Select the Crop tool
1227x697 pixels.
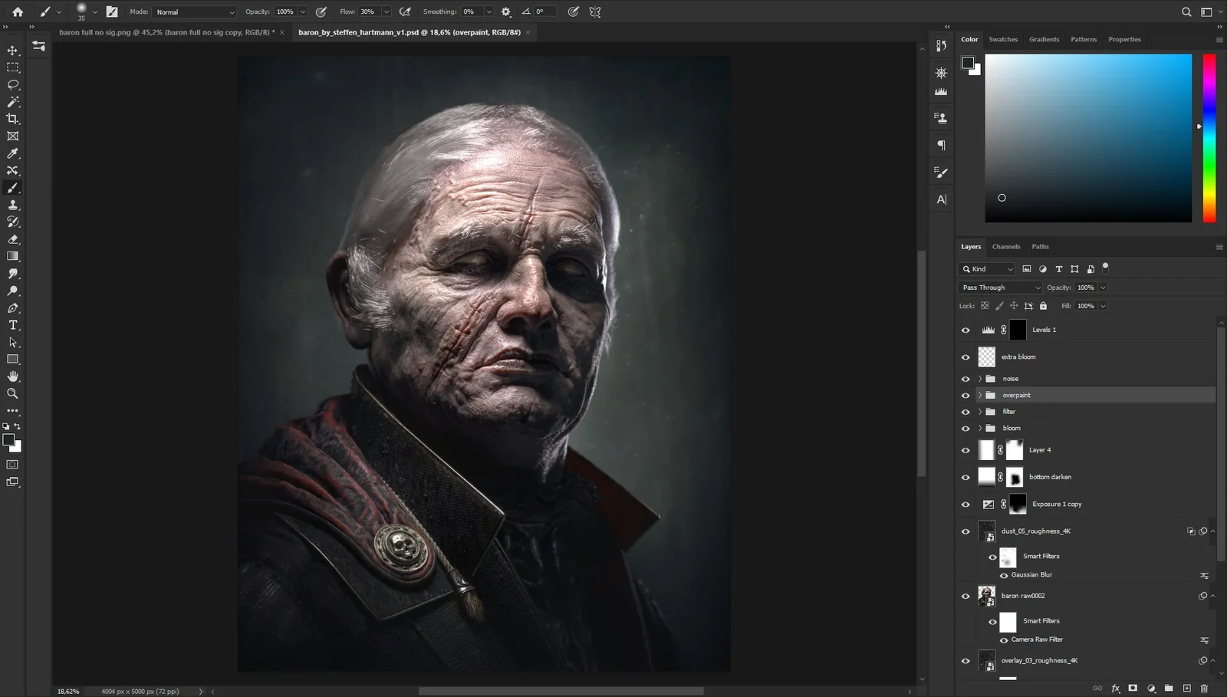[12, 119]
